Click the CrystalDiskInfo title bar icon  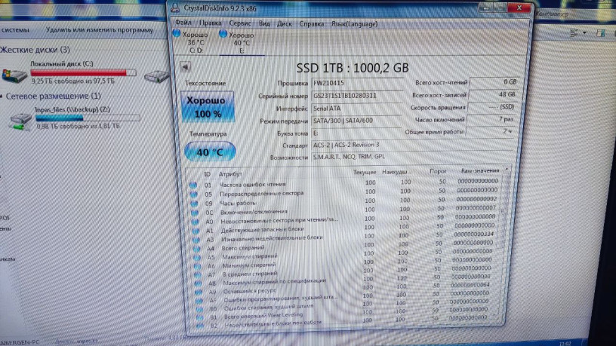click(x=175, y=8)
